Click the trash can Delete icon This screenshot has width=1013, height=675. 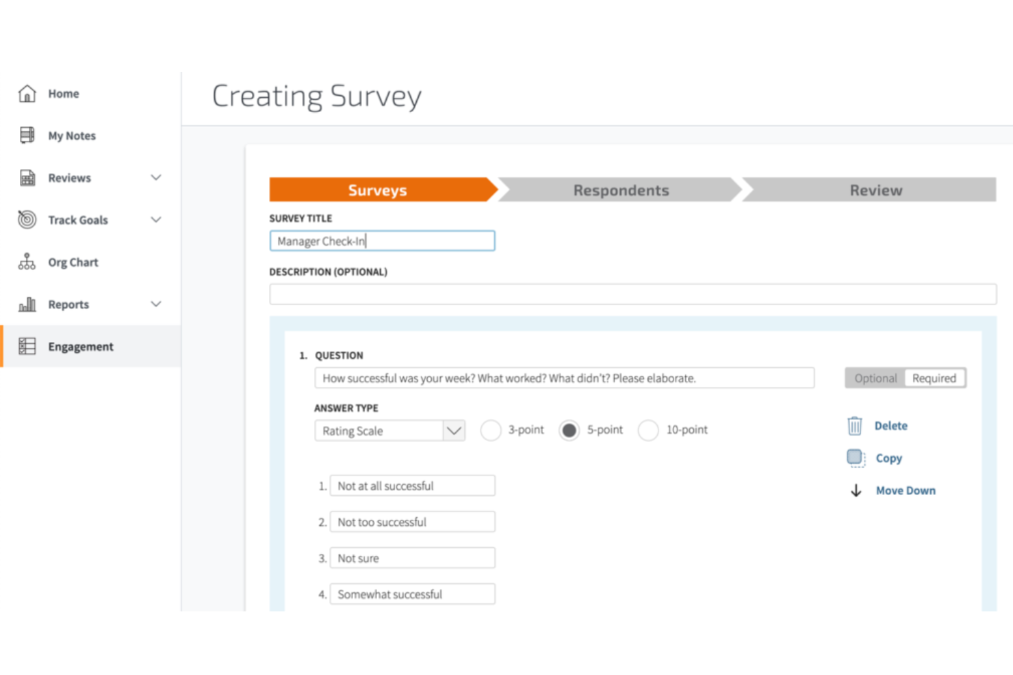[854, 426]
